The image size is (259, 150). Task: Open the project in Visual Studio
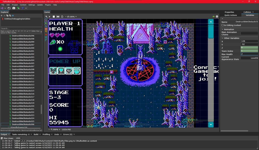click(2, 8)
